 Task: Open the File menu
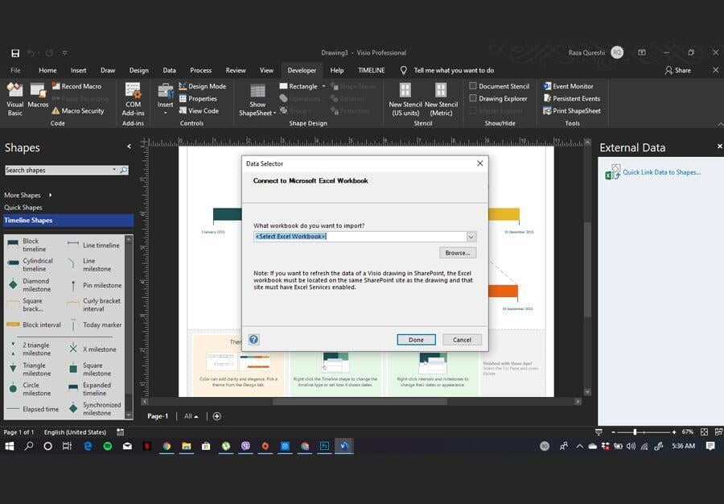point(15,70)
